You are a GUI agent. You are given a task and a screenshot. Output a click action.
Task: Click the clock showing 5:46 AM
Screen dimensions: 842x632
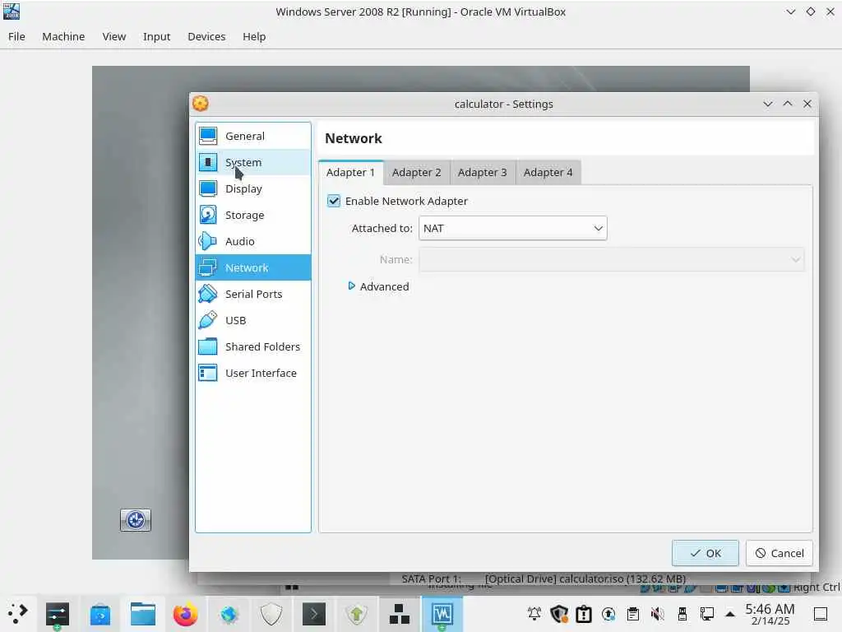770,614
